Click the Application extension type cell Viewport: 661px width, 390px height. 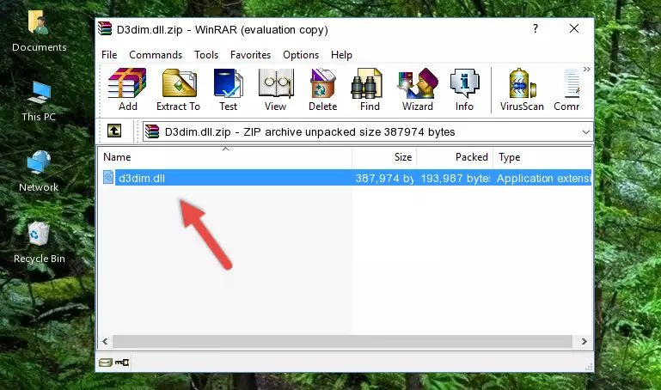click(544, 178)
